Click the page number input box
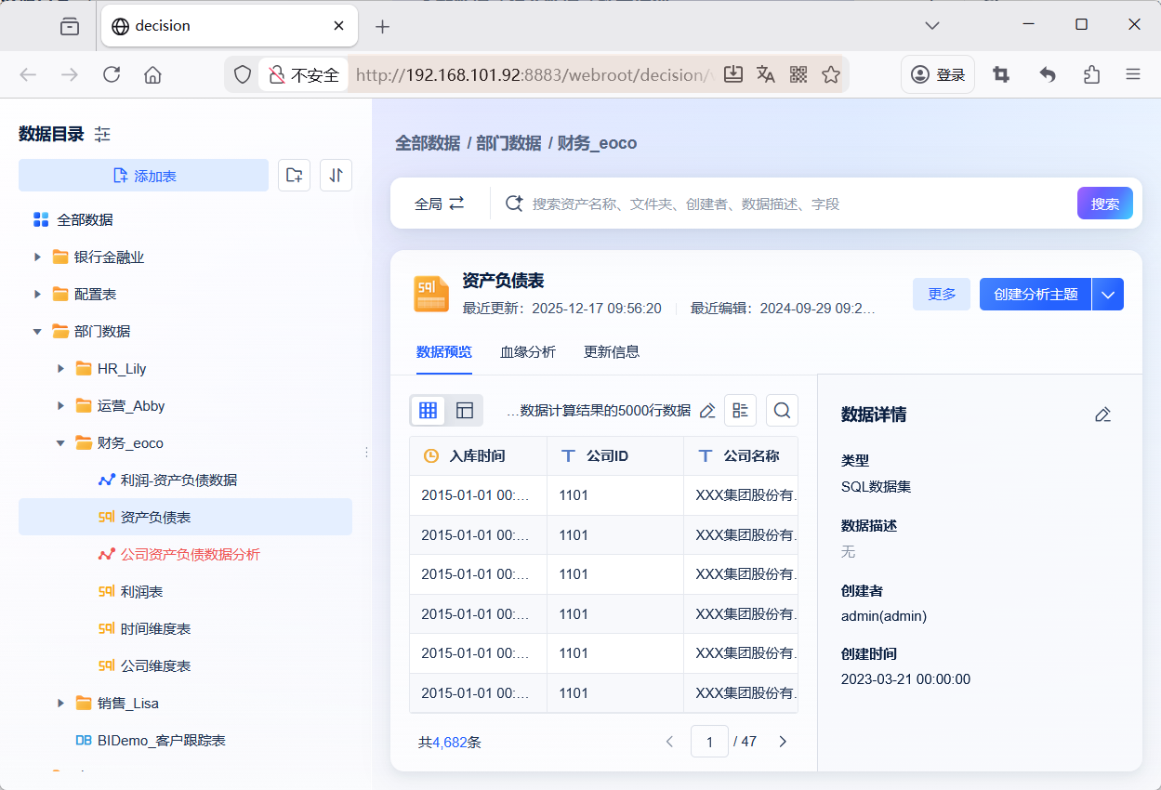1161x790 pixels. coord(710,742)
